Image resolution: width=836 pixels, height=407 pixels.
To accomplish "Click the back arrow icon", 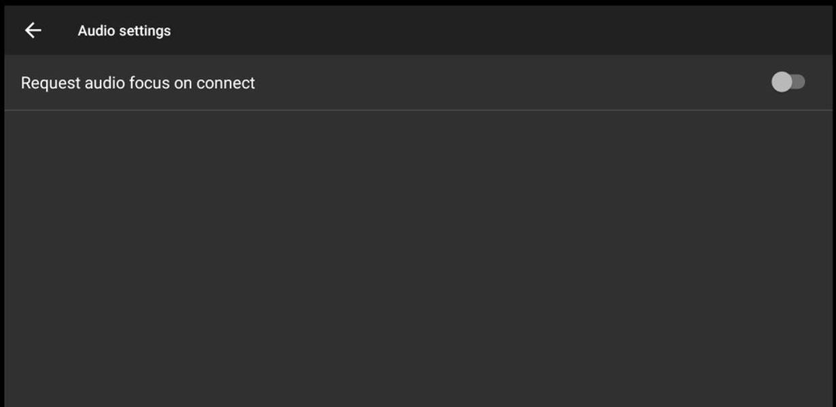I will 33,31.
